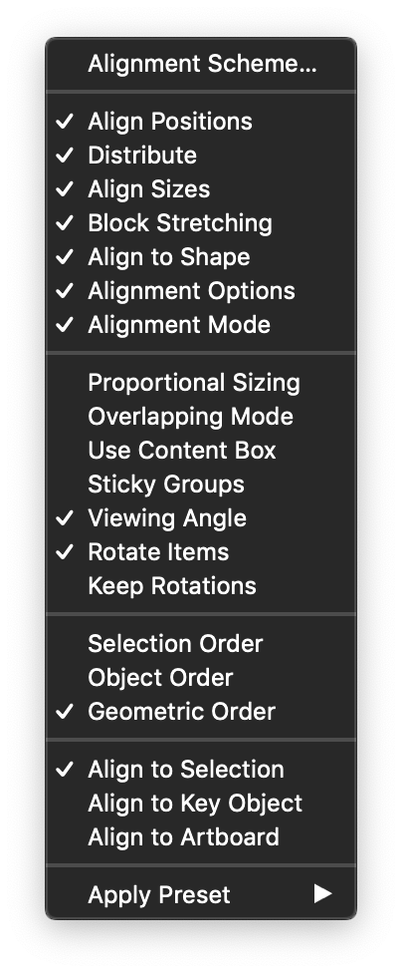Enable Keep Rotations option
This screenshot has width=402, height=973.
[201, 586]
